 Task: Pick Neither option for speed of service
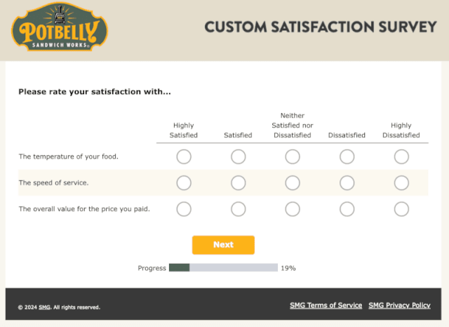tap(293, 182)
